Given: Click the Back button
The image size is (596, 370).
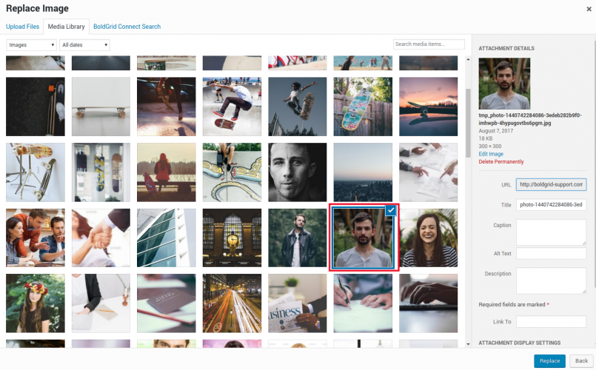Looking at the screenshot, I should point(581,360).
